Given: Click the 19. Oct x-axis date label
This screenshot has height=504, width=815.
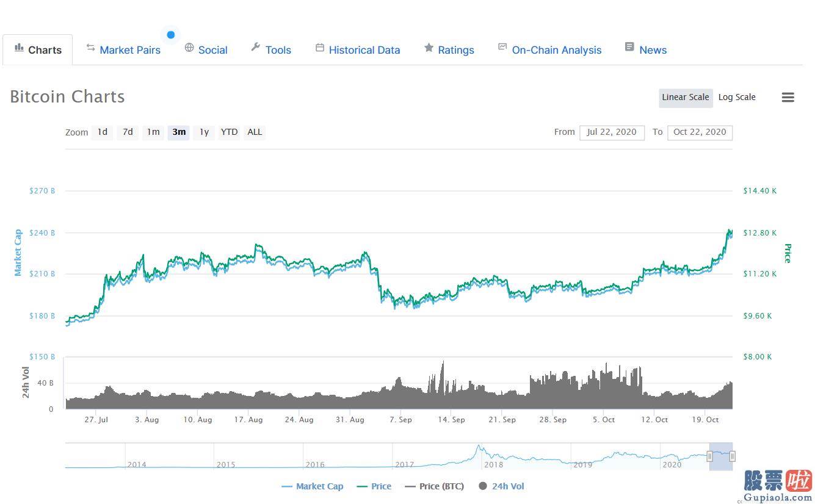Looking at the screenshot, I should pos(705,420).
